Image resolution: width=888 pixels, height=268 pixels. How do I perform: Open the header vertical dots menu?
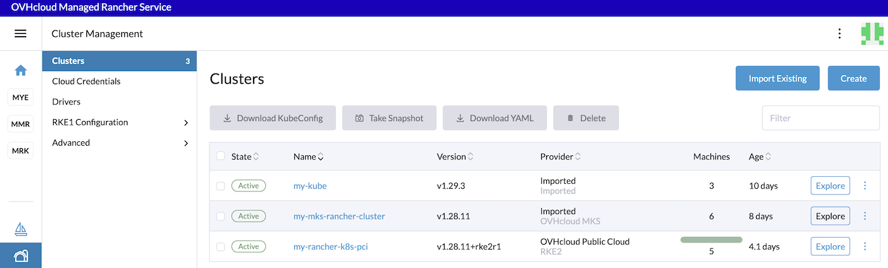click(840, 34)
